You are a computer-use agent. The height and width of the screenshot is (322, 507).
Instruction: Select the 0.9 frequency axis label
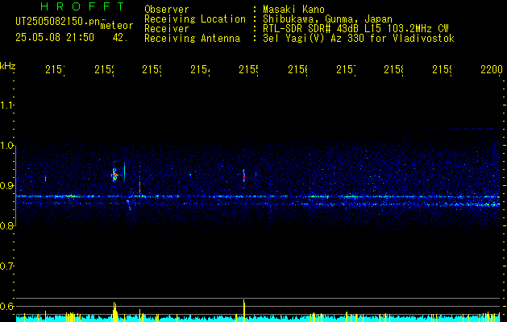[6, 185]
